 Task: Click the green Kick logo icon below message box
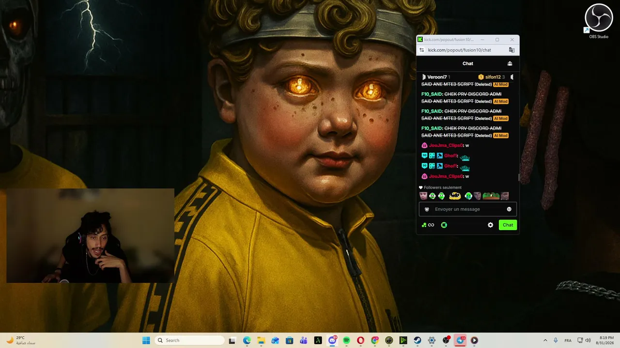coord(444,225)
